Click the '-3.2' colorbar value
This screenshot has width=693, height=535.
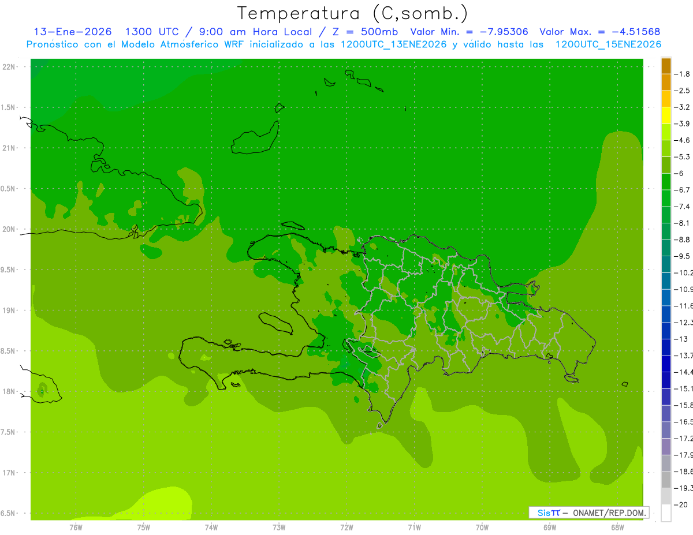(x=683, y=107)
